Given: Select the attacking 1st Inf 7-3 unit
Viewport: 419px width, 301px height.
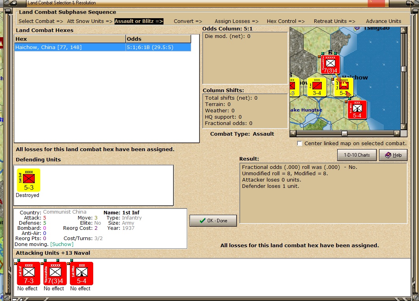Looking at the screenshot, I should pos(28,273).
